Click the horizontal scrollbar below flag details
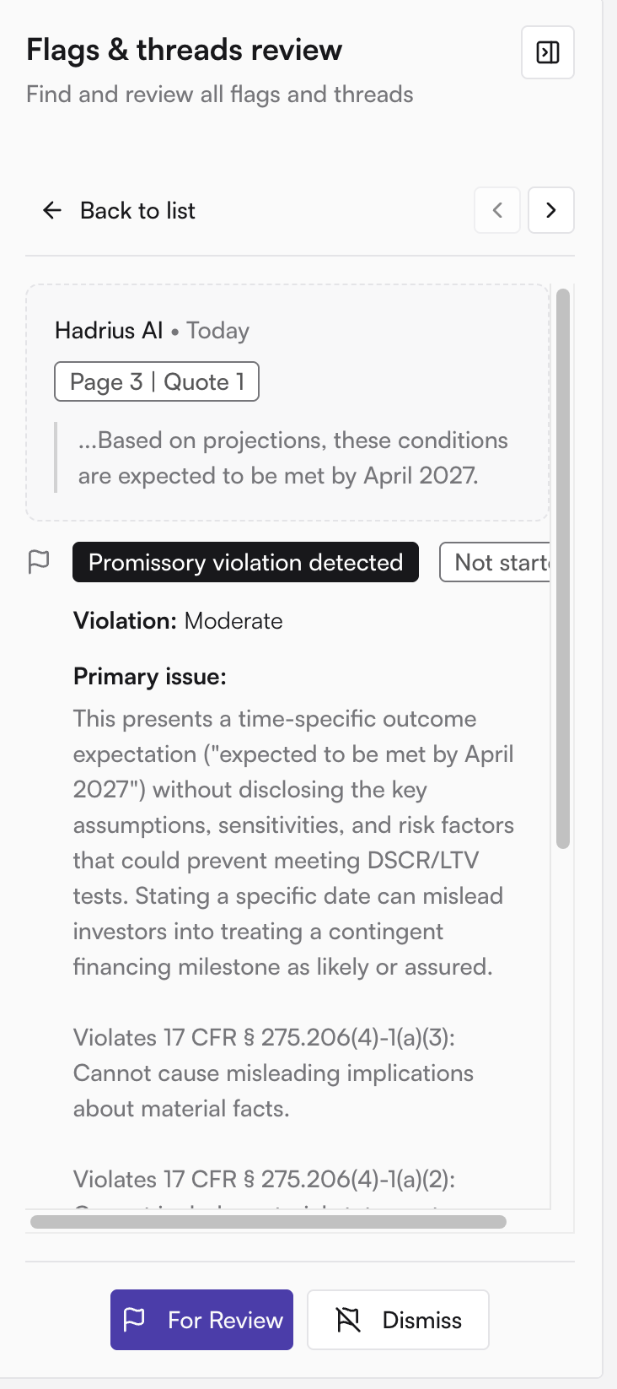Viewport: 617px width, 1389px height. point(268,1222)
